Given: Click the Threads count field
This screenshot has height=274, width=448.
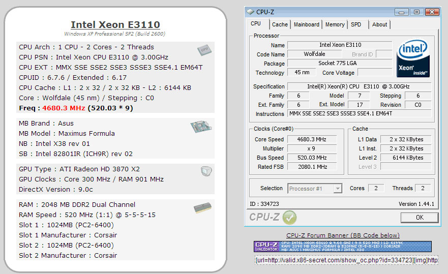Looking at the screenshot, I should pos(423,188).
